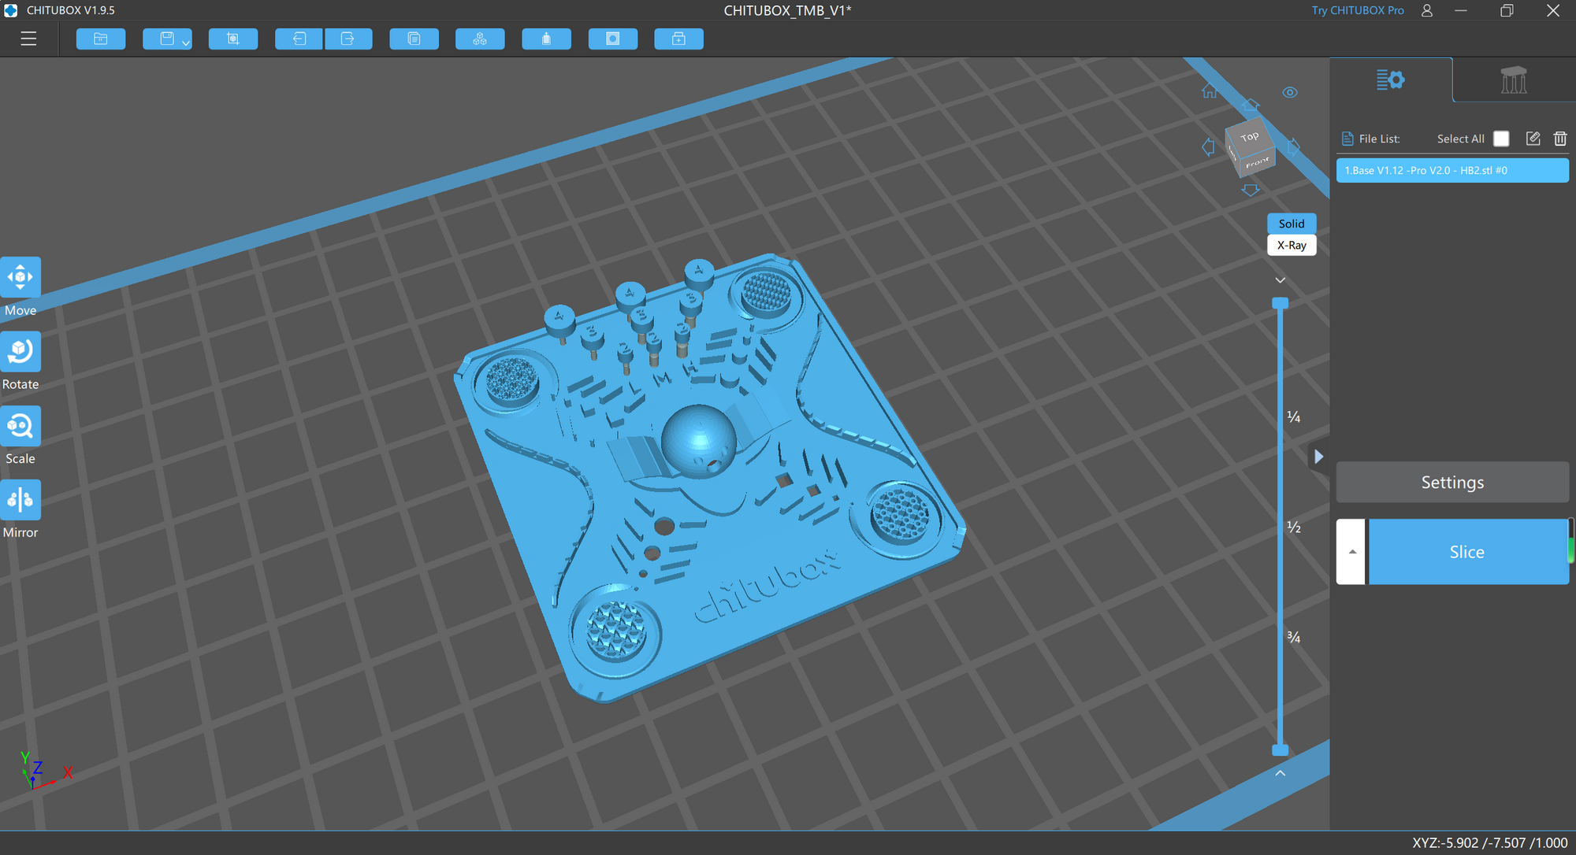Viewport: 1576px width, 855px height.
Task: Open the hamburger main menu
Action: point(28,39)
